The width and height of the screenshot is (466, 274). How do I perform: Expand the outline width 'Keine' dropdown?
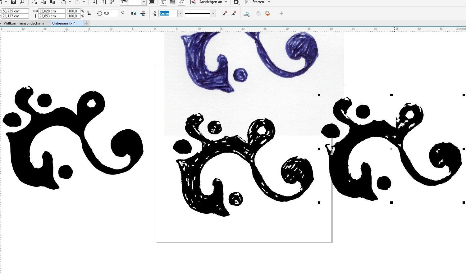[x=180, y=13]
